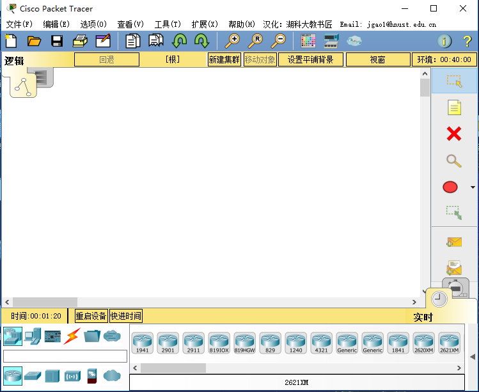Create a new file with the New icon
This screenshot has height=392, width=479.
[11, 41]
